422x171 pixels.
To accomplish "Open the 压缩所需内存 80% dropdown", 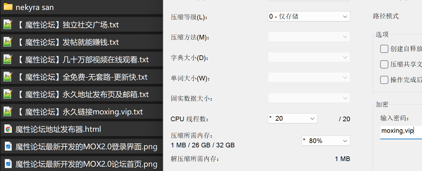I will click(x=326, y=141).
